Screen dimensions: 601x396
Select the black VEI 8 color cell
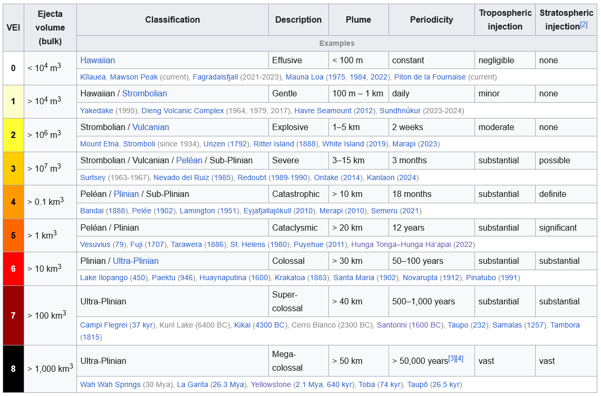(x=13, y=369)
